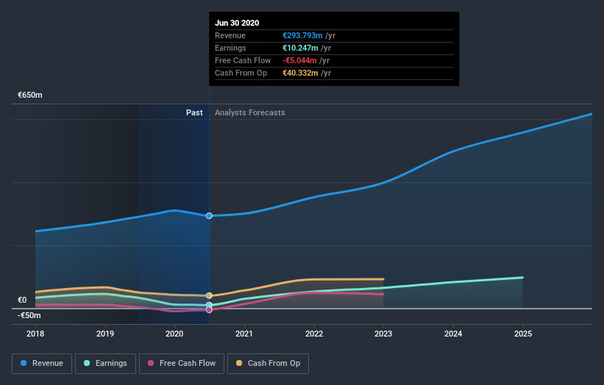Click the Cash From Op label in tooltip
The height and width of the screenshot is (385, 604).
(x=241, y=73)
